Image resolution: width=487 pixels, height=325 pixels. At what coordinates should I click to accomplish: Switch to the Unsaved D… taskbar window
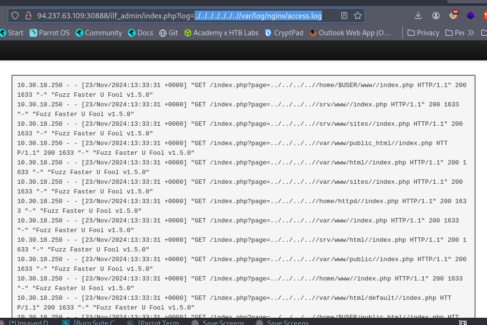pyautogui.click(x=24, y=323)
